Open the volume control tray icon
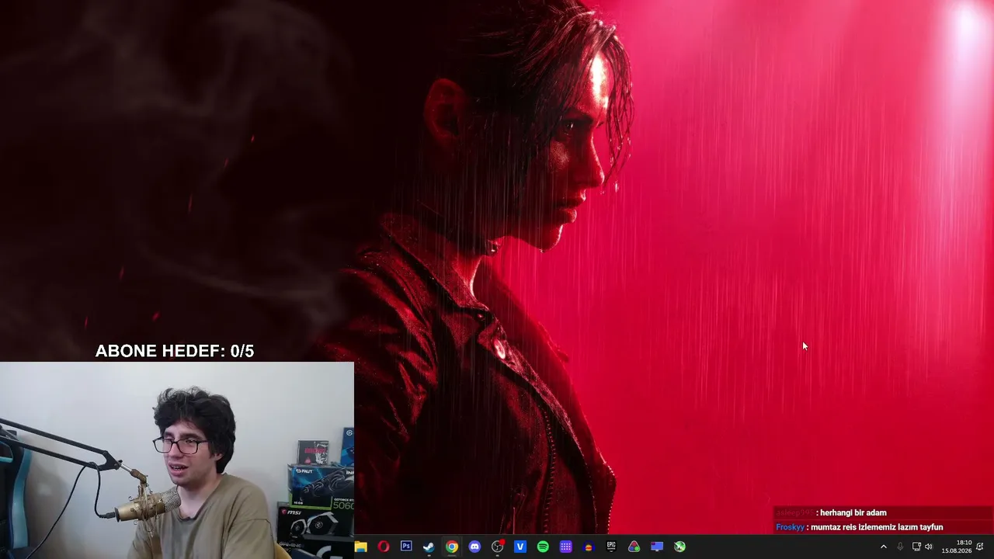The width and height of the screenshot is (994, 559). click(929, 547)
